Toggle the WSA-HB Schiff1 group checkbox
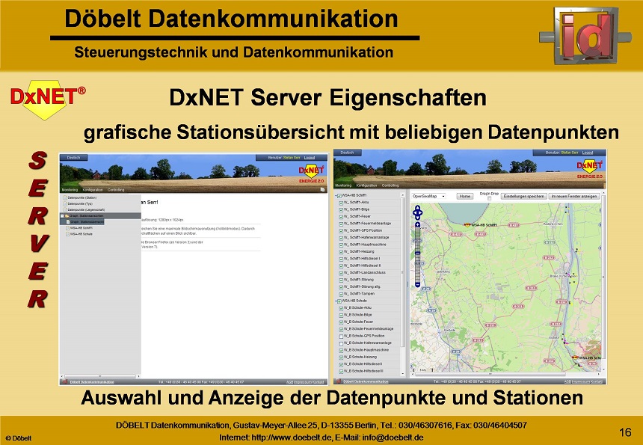643x445 pixels. (339, 196)
